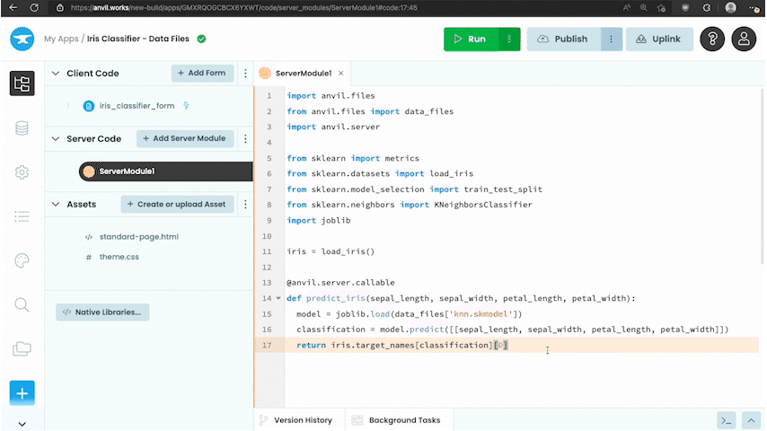Click the Add Server Module button
Viewport: 767px width, 431px height.
point(185,138)
